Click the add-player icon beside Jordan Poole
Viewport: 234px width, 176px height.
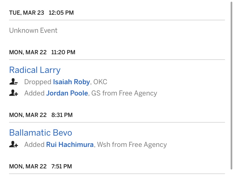click(13, 93)
